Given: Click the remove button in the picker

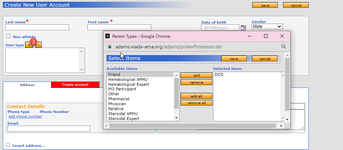Looking at the screenshot, I should click(196, 82).
